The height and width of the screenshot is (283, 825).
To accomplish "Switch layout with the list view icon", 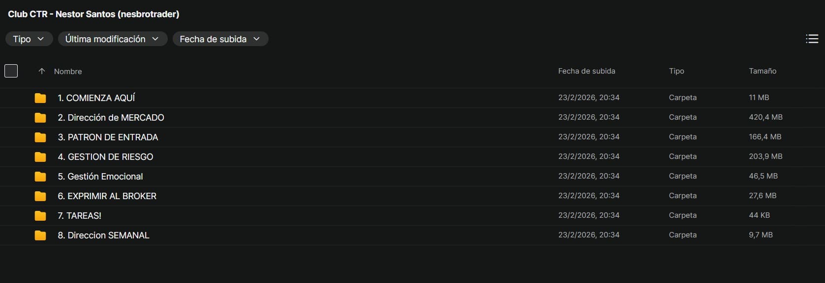I will click(812, 39).
